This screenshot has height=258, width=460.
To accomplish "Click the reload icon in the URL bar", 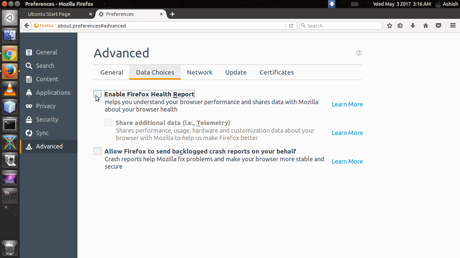I will (291, 26).
